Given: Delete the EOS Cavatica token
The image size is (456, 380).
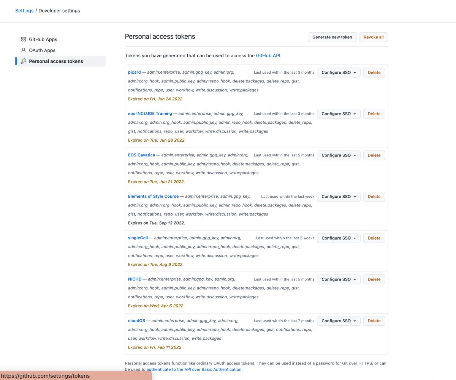Looking at the screenshot, I should point(374,155).
